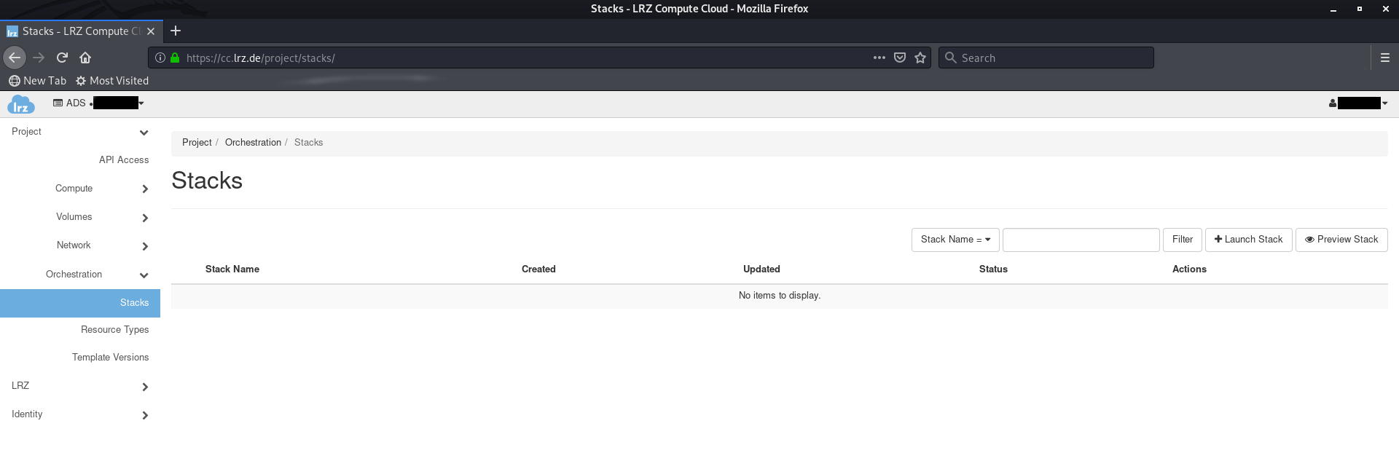
Task: Reload the page with the refresh icon
Action: click(x=62, y=58)
